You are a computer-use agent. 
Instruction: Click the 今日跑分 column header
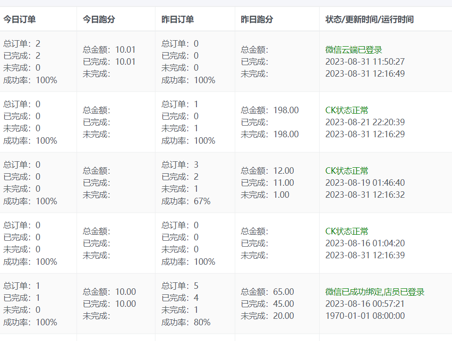click(x=99, y=19)
